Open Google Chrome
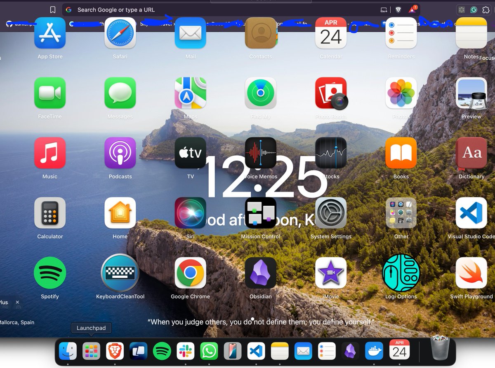This screenshot has height=368, width=495. [x=190, y=273]
